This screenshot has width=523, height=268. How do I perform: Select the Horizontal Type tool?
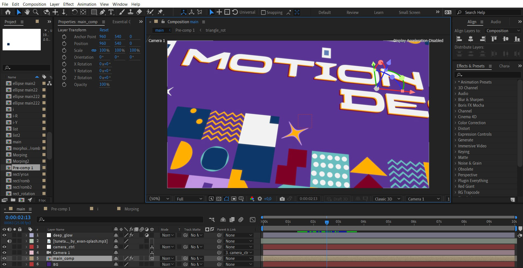(x=111, y=12)
